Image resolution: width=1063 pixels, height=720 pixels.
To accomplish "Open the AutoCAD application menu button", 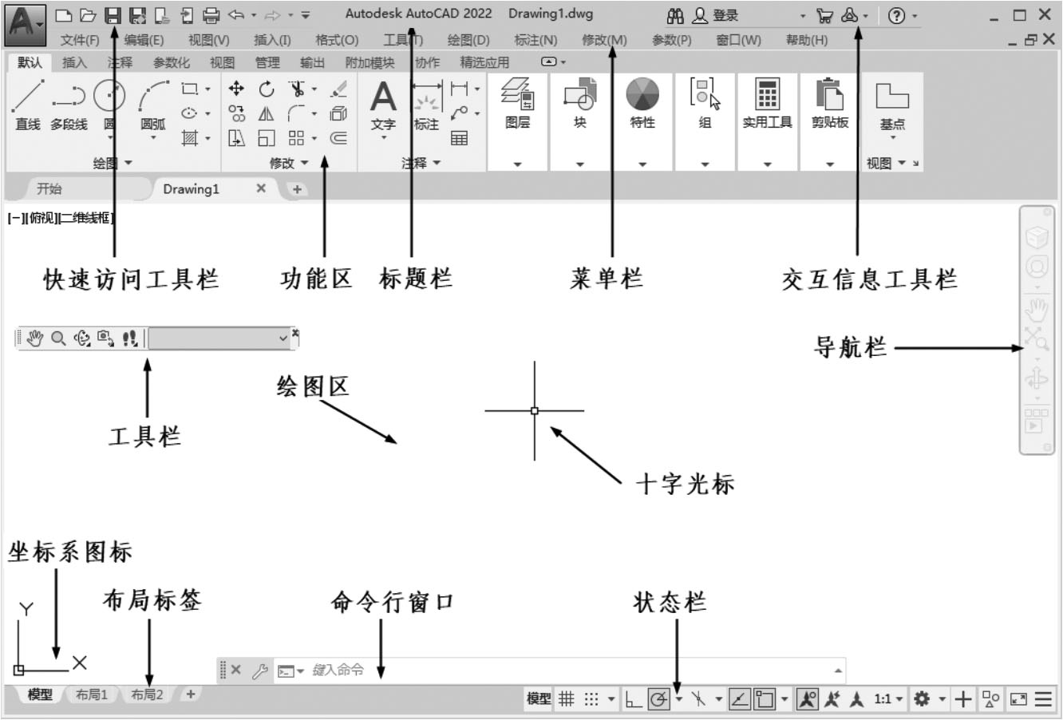I will pos(25,24).
